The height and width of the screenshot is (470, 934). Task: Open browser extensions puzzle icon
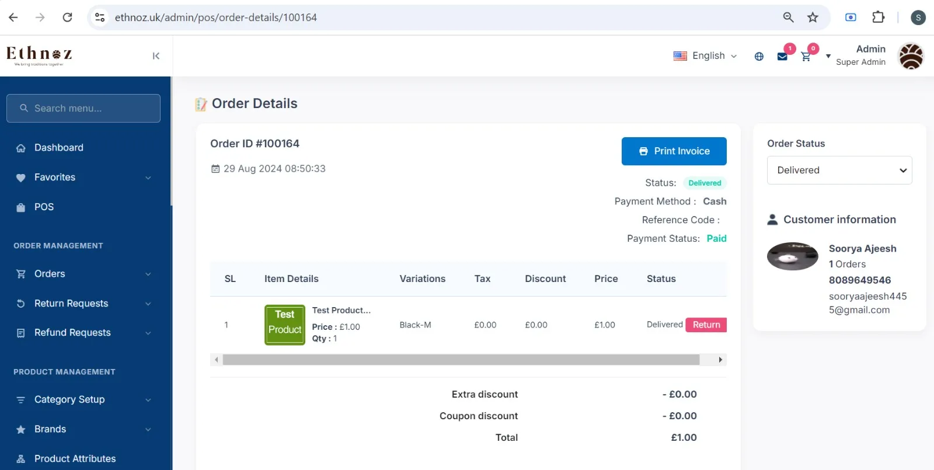tap(878, 18)
